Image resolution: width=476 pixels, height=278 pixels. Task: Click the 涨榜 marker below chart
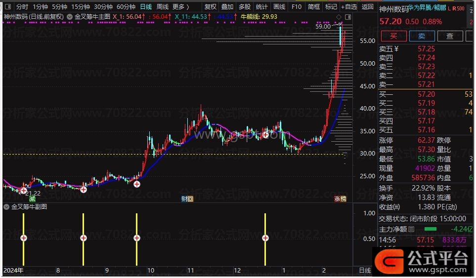coord(340,199)
